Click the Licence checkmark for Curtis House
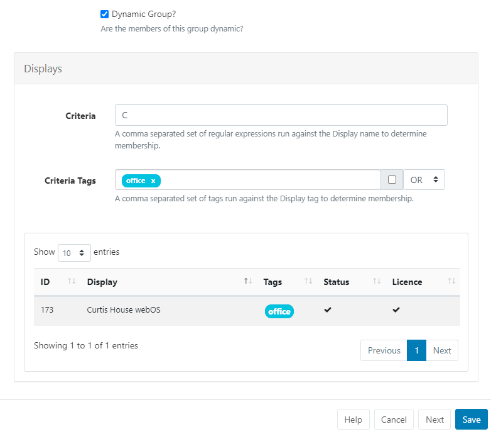 pos(396,311)
